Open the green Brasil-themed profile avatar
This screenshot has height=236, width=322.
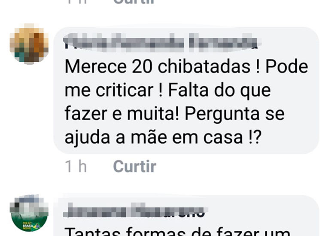29,213
